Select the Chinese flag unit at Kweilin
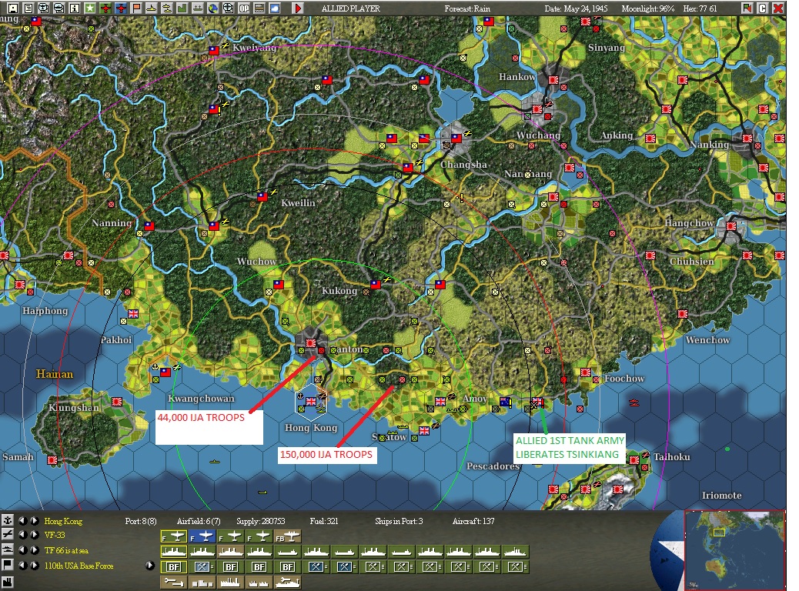The image size is (799, 591). [x=262, y=197]
